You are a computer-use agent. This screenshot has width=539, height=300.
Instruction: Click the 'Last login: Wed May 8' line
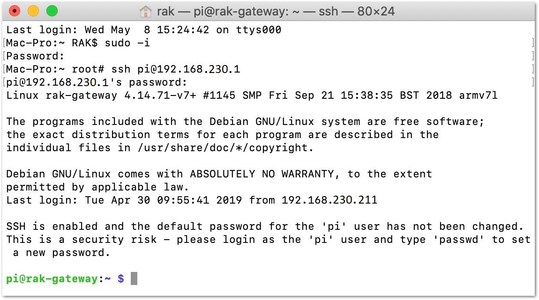(144, 30)
